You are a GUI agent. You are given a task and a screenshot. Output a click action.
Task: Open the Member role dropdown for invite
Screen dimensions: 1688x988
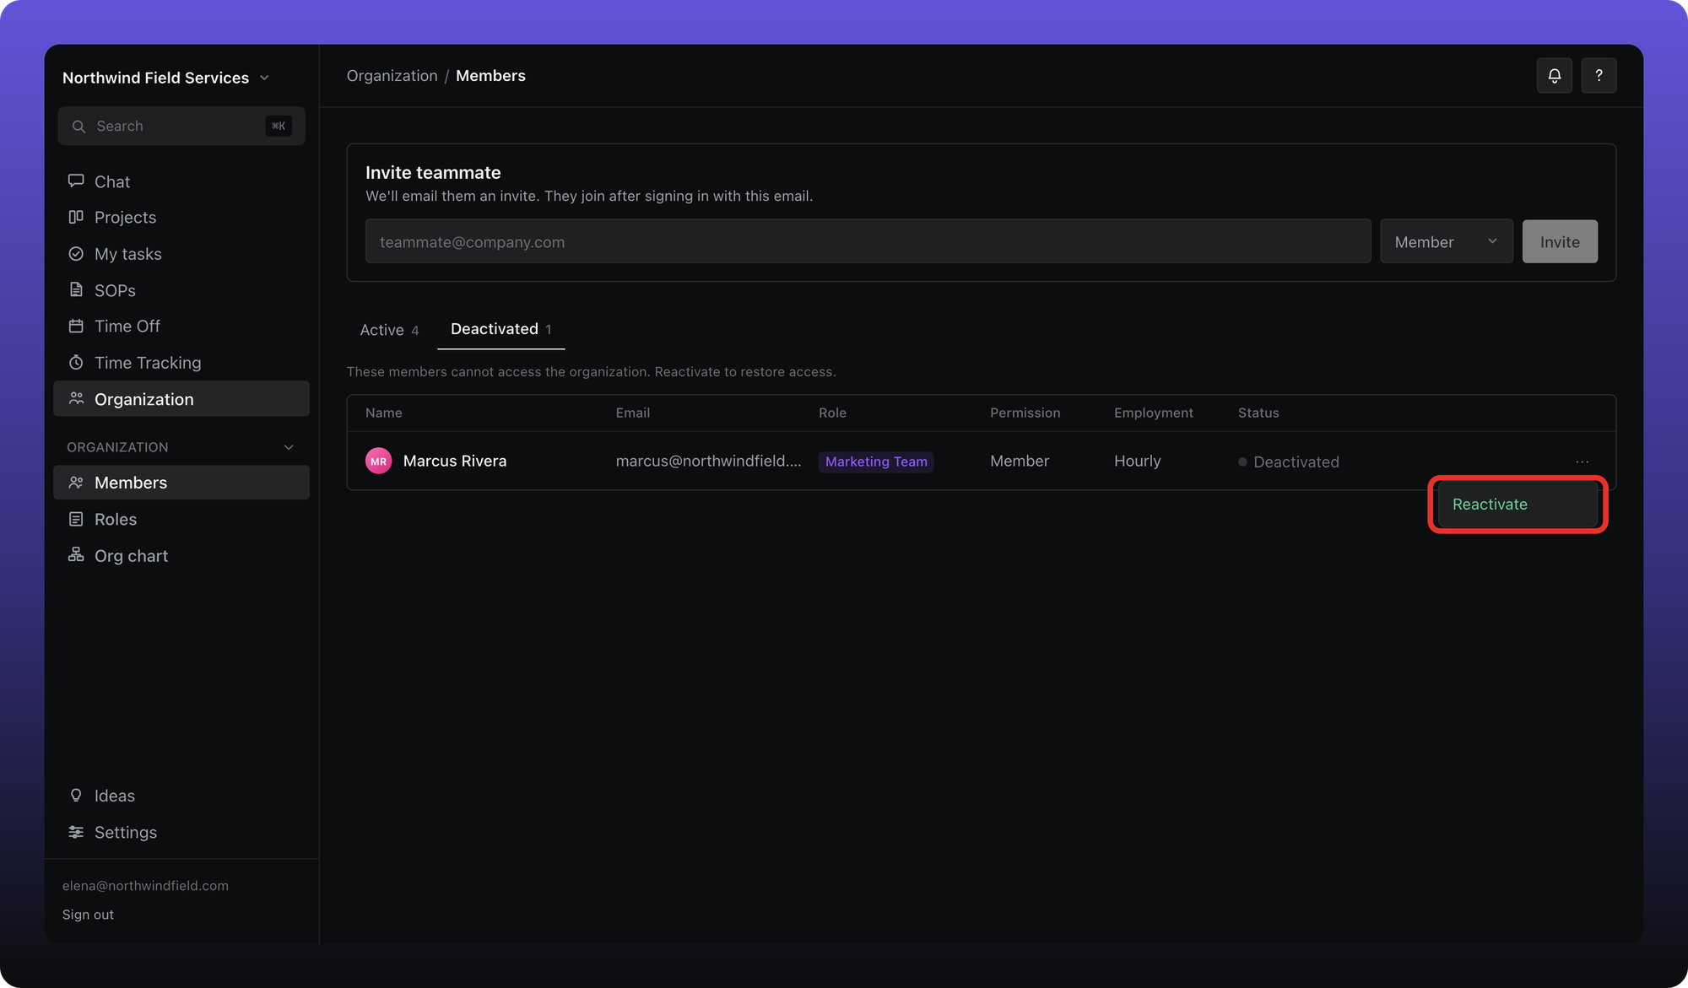1446,242
